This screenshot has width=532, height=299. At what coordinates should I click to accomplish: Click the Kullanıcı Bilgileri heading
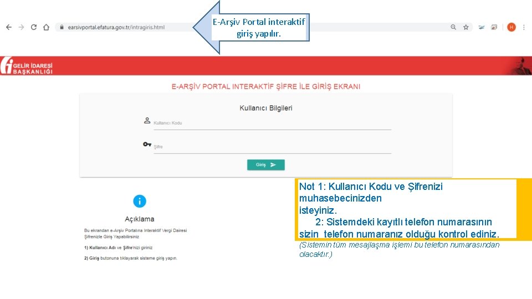coord(265,108)
